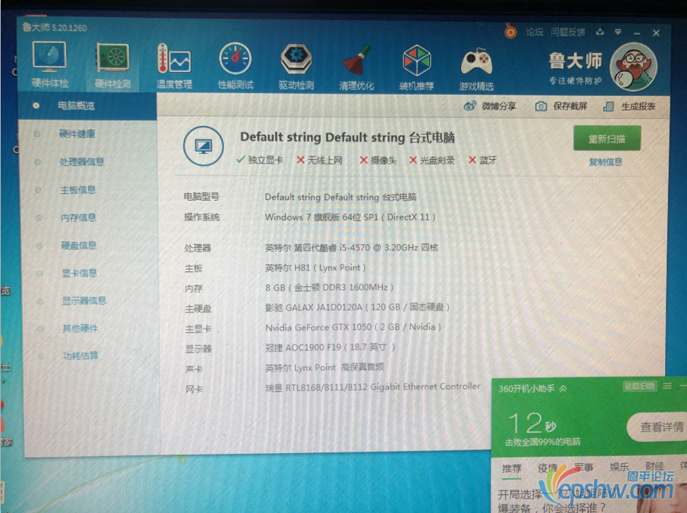This screenshot has height=513, width=687.
Task: Switch to the 财经 tab in 360 popup
Action: 654,467
